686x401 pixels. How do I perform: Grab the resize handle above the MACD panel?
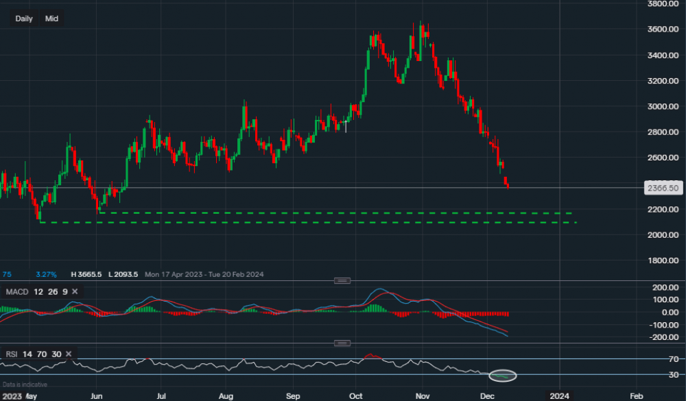342,280
